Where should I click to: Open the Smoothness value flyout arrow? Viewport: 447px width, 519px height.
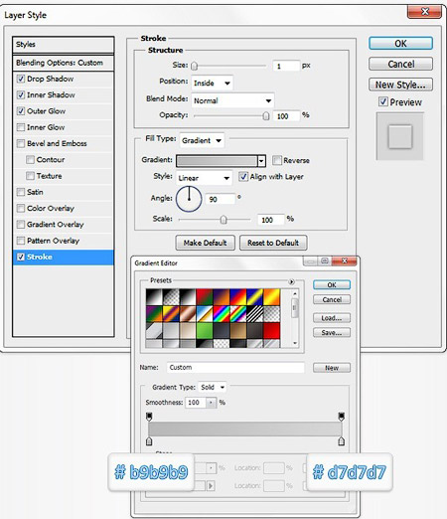211,403
